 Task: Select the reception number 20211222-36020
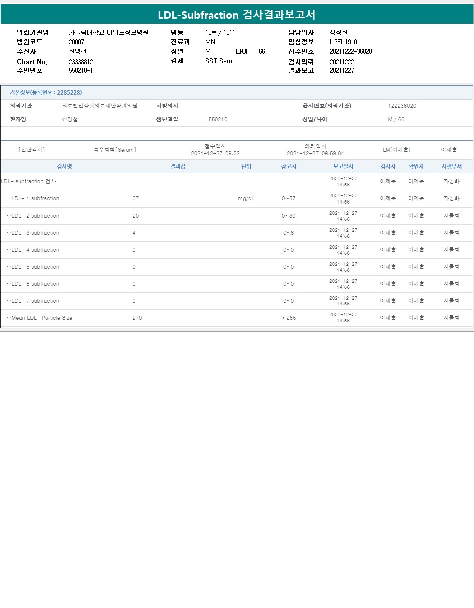point(351,51)
